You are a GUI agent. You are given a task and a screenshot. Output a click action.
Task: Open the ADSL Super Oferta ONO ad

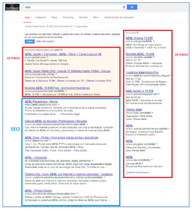68,71
